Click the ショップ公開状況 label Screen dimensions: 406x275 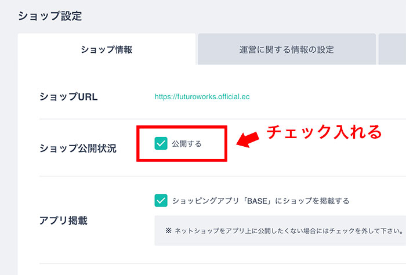point(78,149)
